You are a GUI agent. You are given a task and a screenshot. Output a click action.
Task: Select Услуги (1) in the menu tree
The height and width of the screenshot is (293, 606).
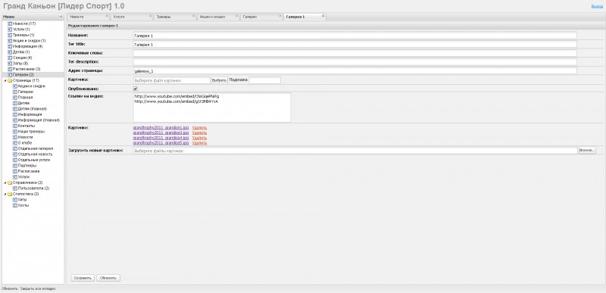tap(21, 30)
